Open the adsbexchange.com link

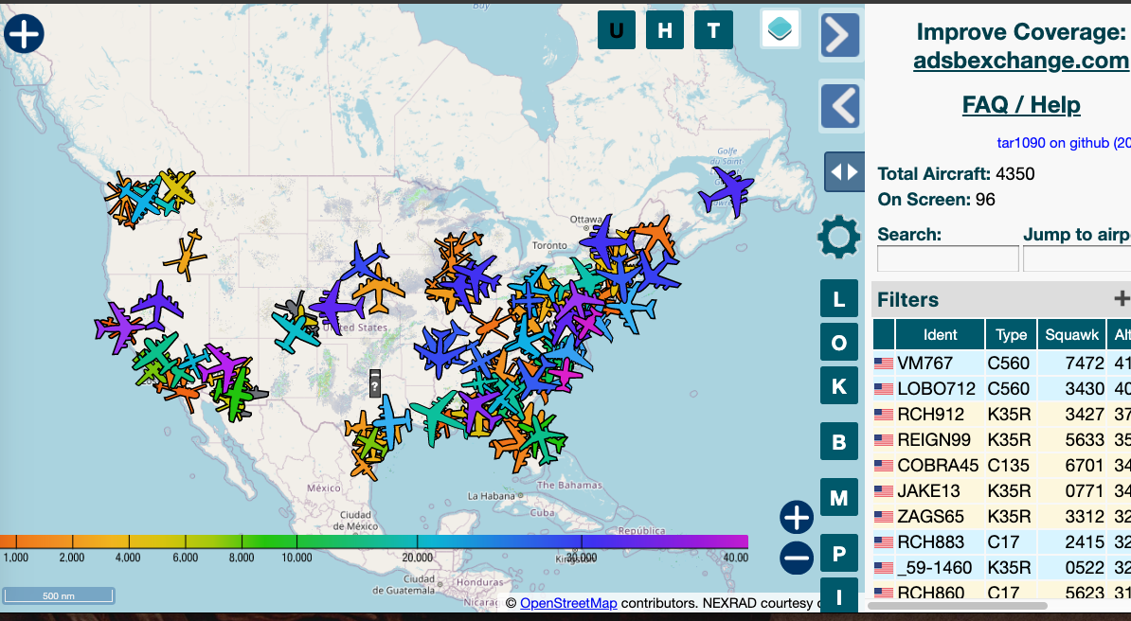click(1020, 61)
